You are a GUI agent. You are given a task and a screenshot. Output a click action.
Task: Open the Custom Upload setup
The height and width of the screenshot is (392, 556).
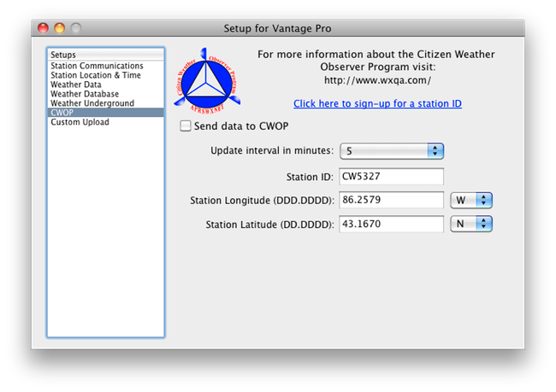pyautogui.click(x=106, y=122)
